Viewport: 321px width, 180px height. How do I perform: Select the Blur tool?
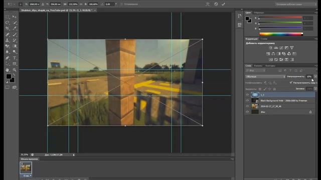pyautogui.click(x=8, y=52)
